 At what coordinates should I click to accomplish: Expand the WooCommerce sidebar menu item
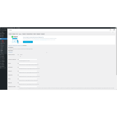[x=4, y=39]
